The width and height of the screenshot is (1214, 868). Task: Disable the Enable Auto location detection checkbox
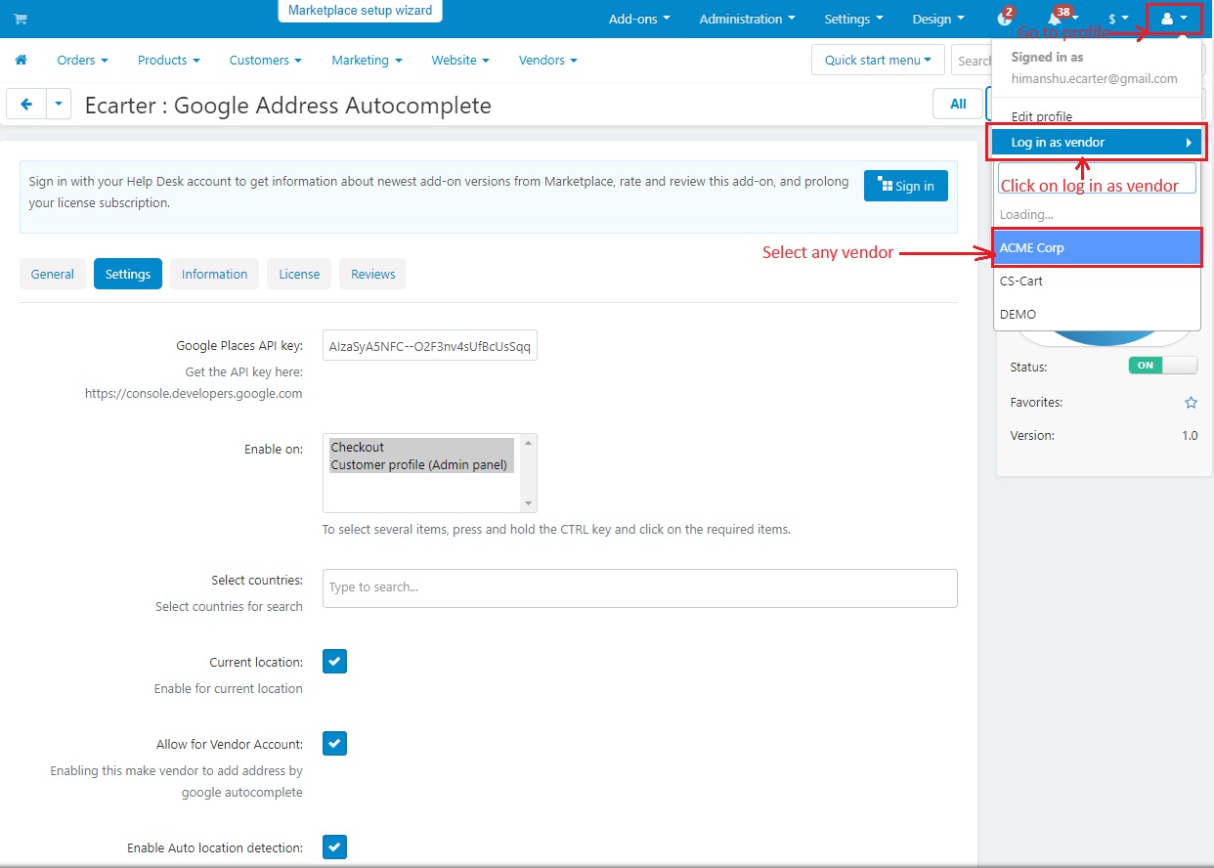coord(334,847)
